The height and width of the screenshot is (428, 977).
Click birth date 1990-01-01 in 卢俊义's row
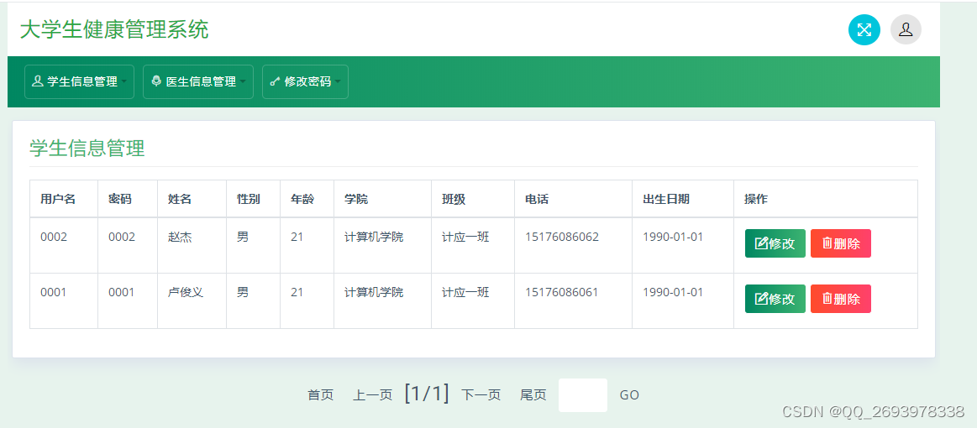(x=673, y=292)
